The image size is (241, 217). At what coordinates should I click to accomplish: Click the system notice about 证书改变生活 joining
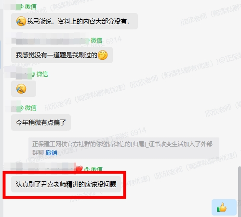click(x=124, y=148)
